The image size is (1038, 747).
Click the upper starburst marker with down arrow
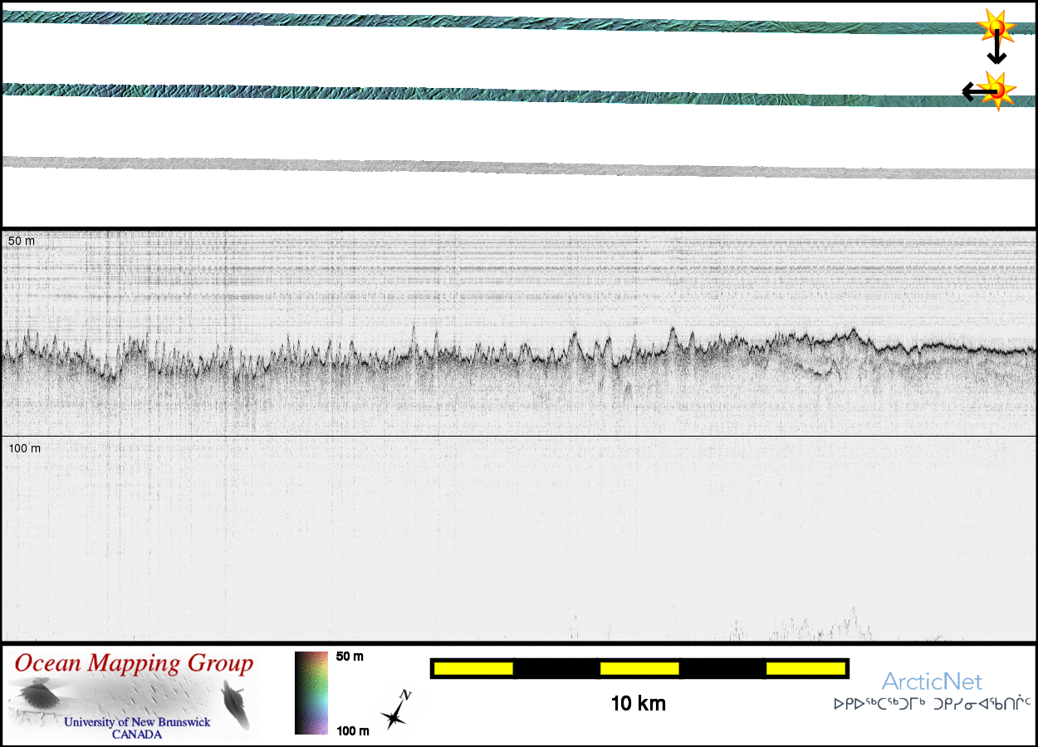pyautogui.click(x=996, y=28)
